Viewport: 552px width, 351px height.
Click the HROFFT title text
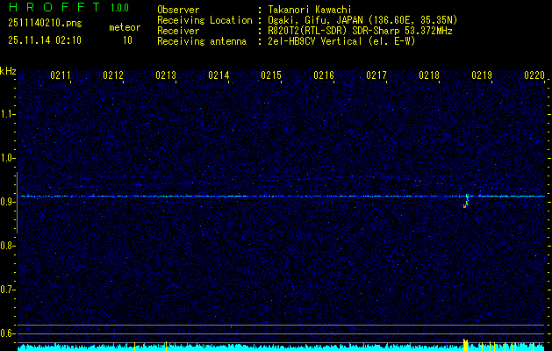tap(54, 7)
